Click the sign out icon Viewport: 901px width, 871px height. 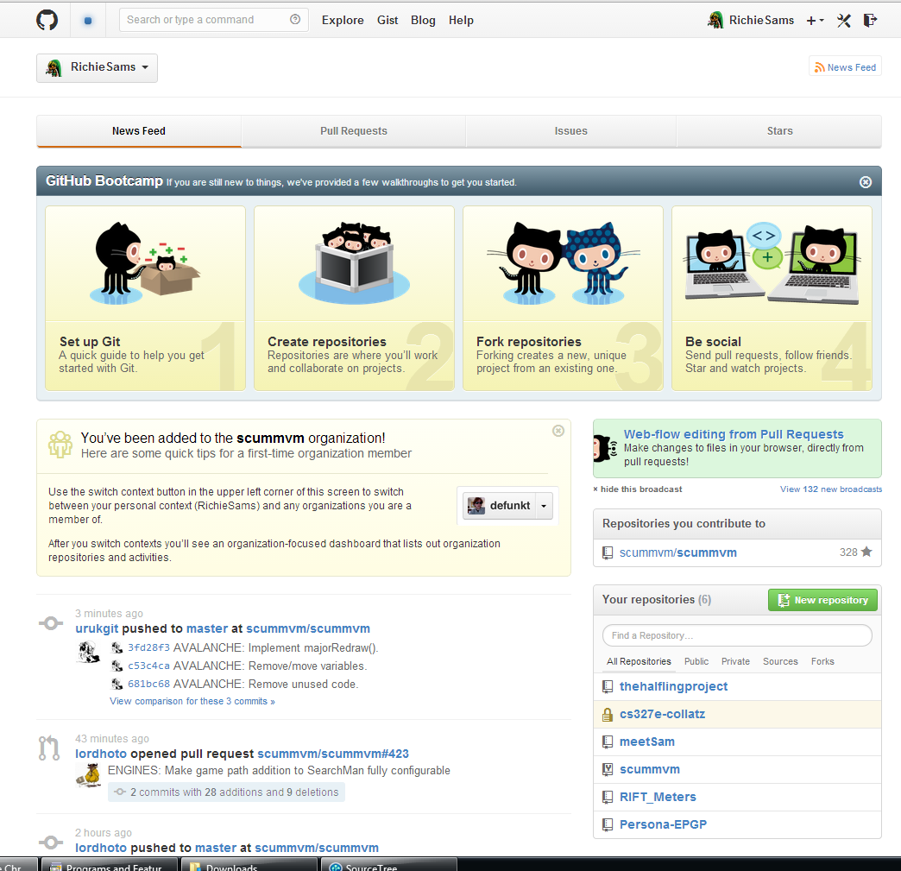(x=870, y=21)
